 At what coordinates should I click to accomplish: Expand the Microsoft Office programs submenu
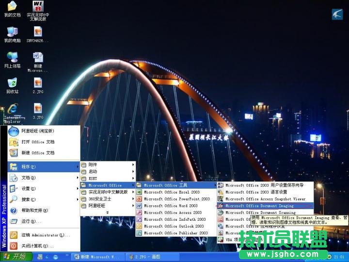coord(108,185)
